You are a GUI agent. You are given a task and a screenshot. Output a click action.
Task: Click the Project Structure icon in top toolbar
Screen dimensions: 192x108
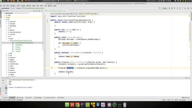click(188, 8)
